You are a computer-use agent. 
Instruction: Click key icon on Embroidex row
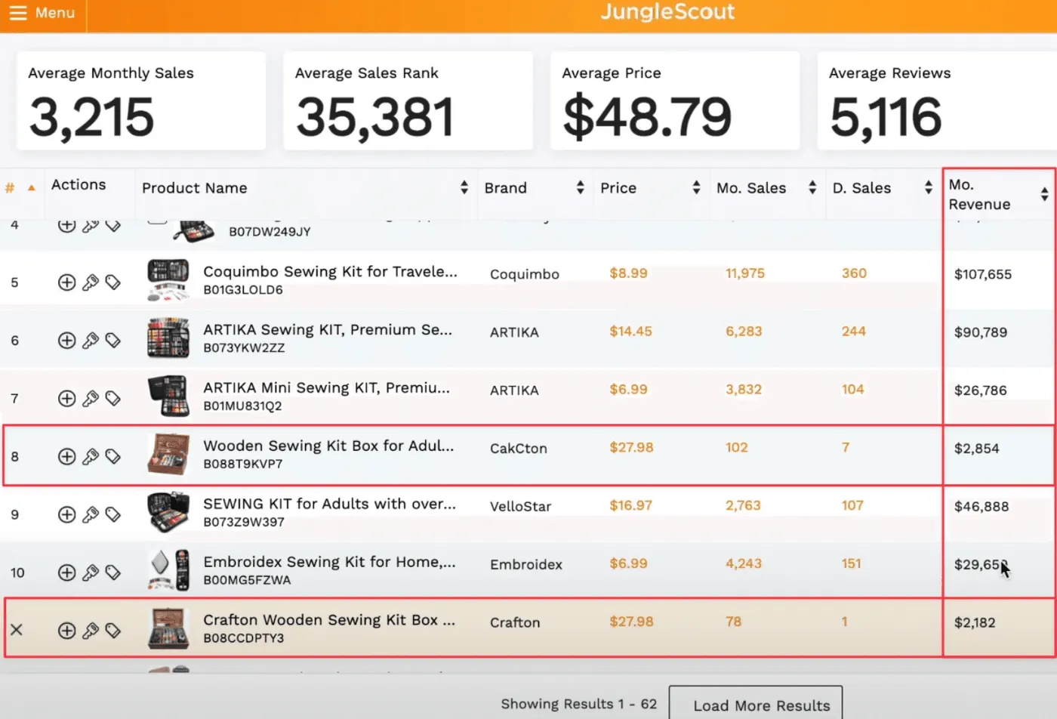click(x=91, y=572)
